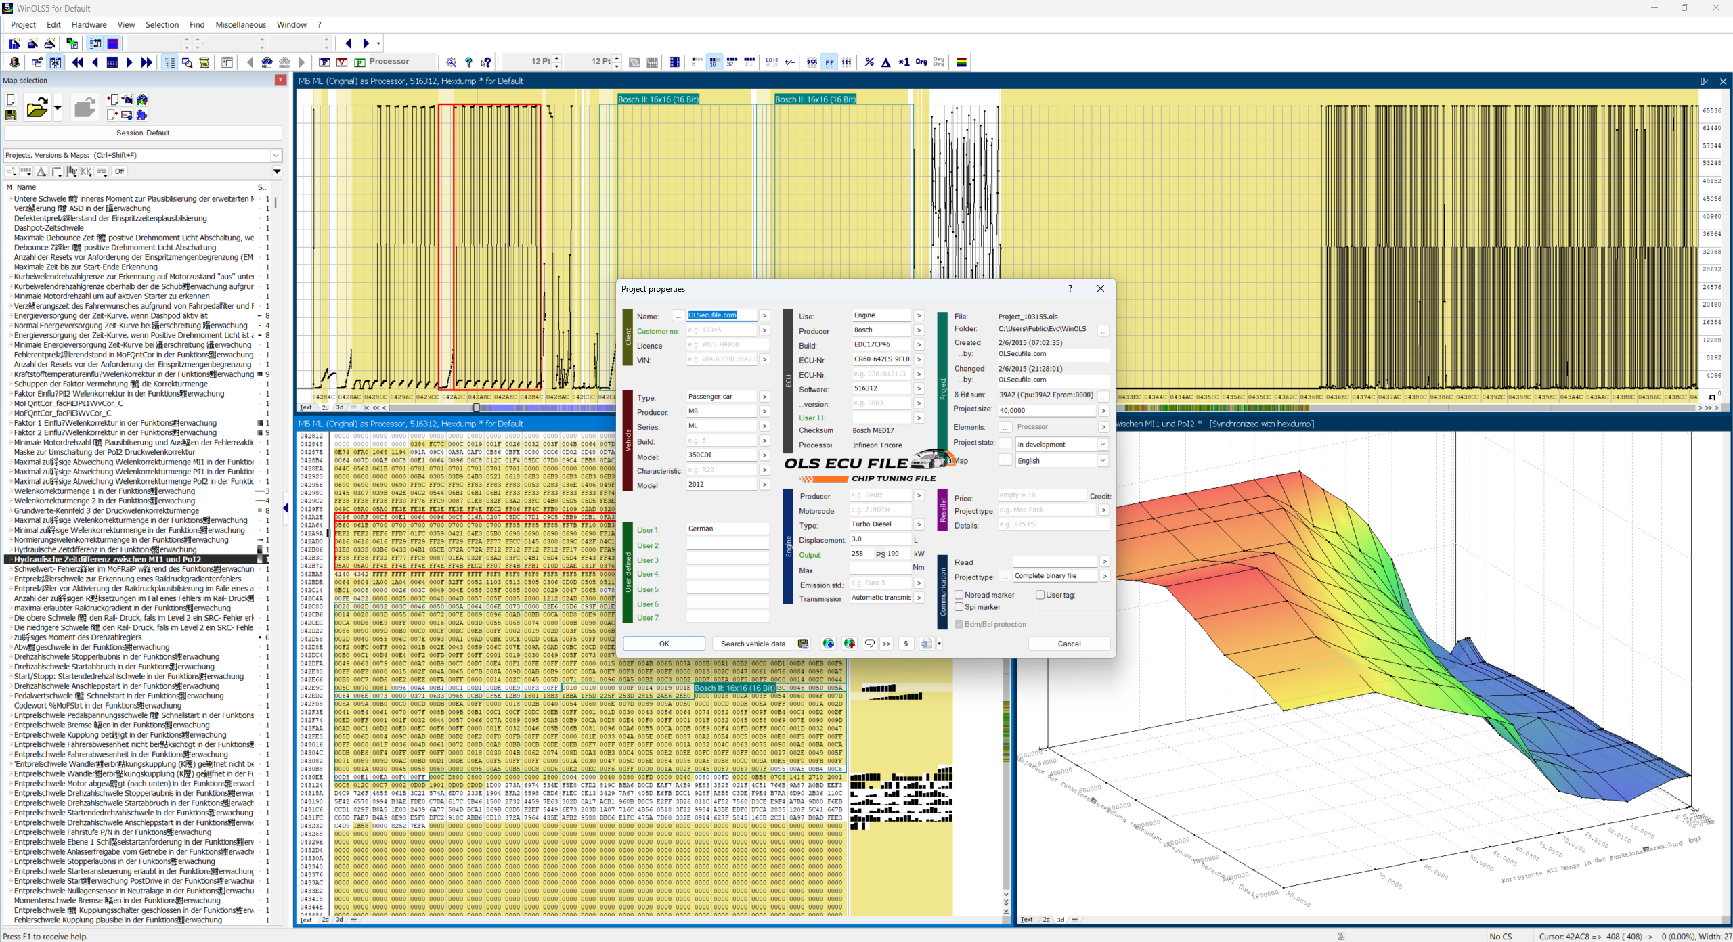Jump to last map with double-right arrows
This screenshot has height=942, width=1733.
tap(147, 62)
